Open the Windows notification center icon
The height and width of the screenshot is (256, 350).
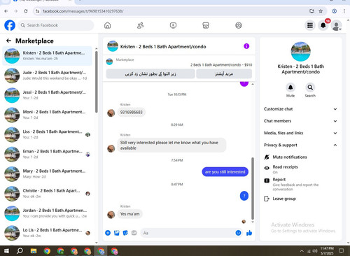[x=341, y=251]
